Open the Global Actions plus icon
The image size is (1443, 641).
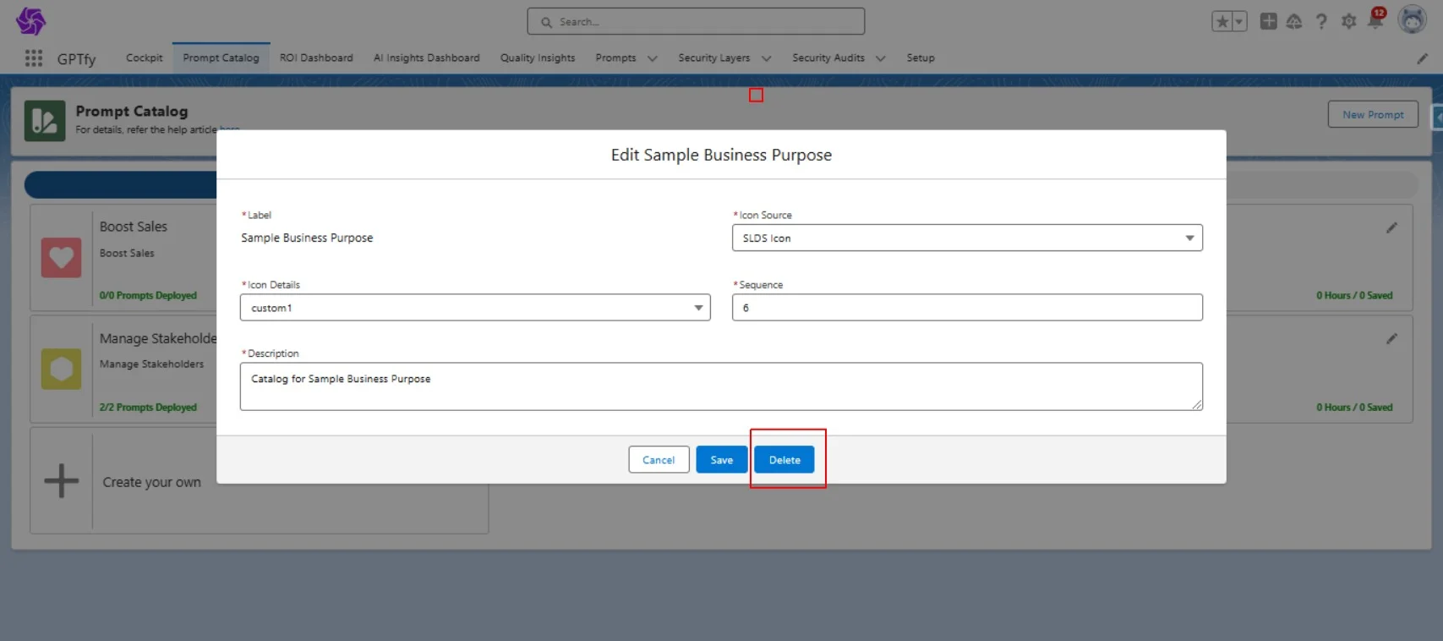tap(1268, 22)
